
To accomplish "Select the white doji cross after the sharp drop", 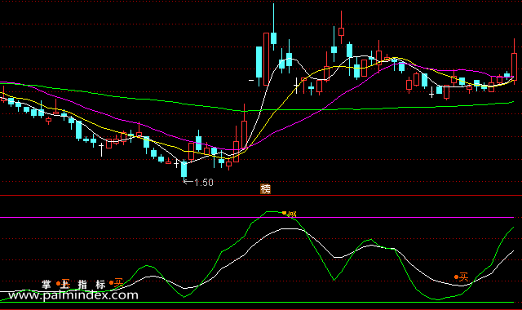I will point(296,86).
